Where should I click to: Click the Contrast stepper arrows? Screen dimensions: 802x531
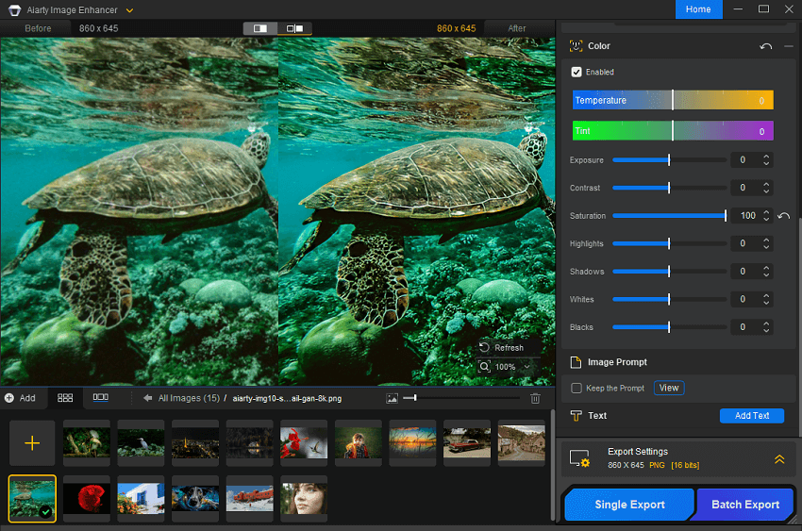tap(766, 188)
